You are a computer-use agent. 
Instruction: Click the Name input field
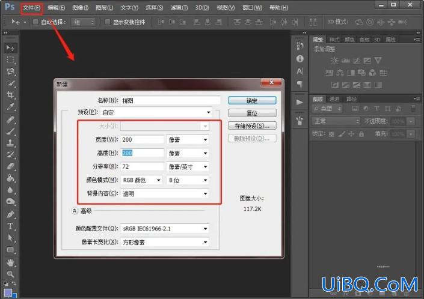tap(170, 100)
